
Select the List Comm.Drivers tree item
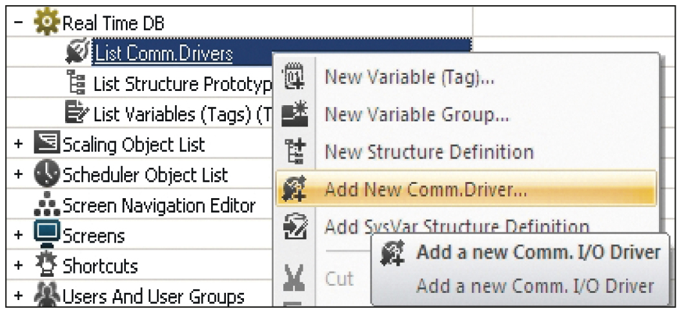[164, 54]
